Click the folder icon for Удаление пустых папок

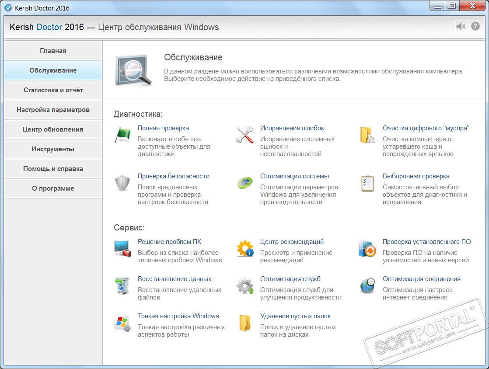click(x=245, y=323)
